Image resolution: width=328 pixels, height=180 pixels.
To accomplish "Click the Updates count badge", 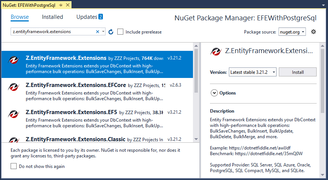I will tap(101, 17).
